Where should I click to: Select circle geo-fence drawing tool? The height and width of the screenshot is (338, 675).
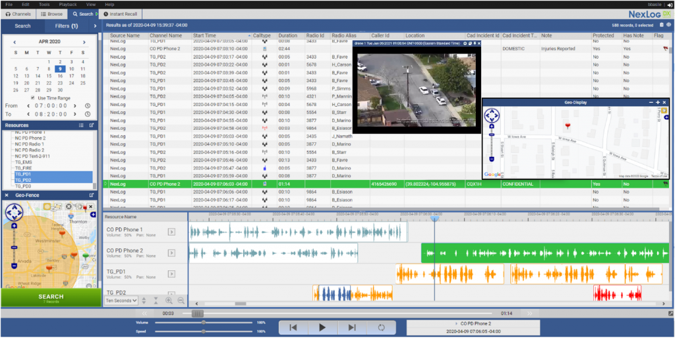click(47, 207)
